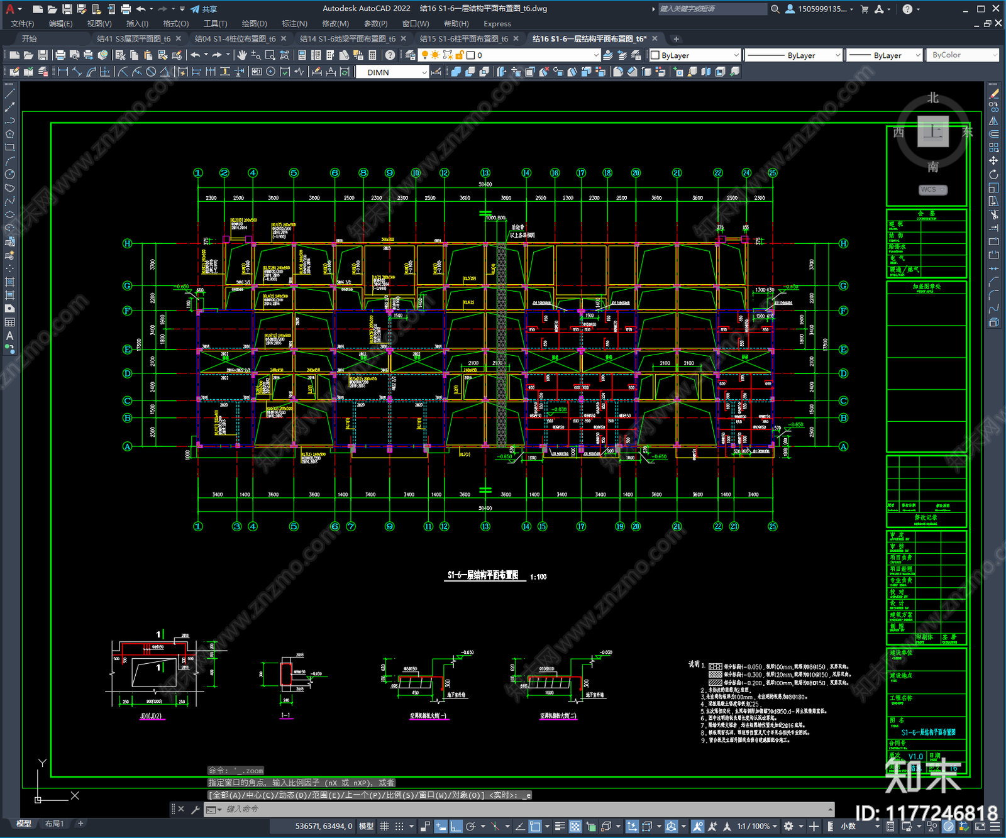The width and height of the screenshot is (1006, 838).
Task: Toggle snap mode in status bar
Action: 399,826
